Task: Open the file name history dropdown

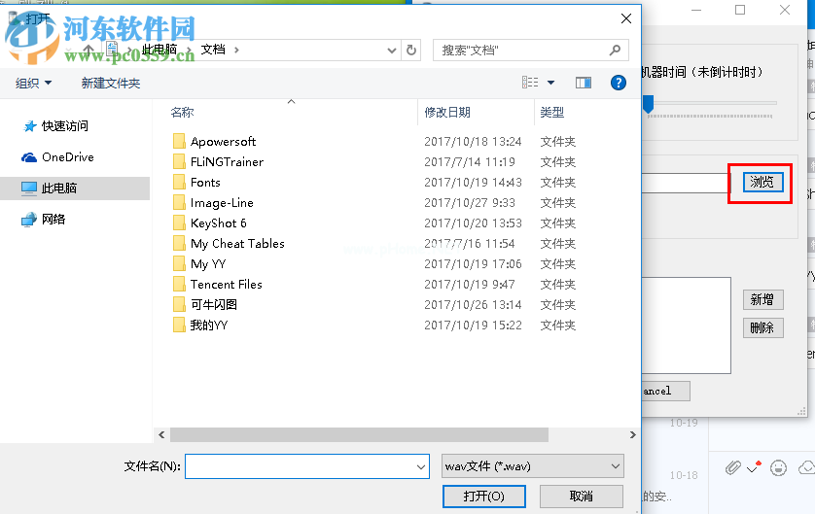Action: (x=421, y=466)
